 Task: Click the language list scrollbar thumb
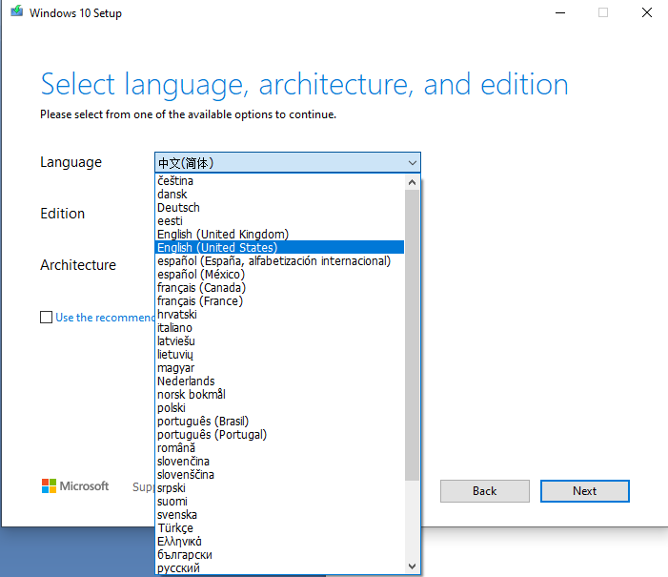point(412,335)
